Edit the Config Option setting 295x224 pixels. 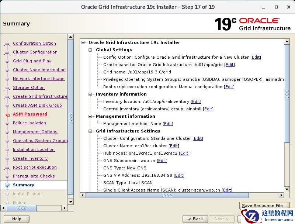(256, 57)
